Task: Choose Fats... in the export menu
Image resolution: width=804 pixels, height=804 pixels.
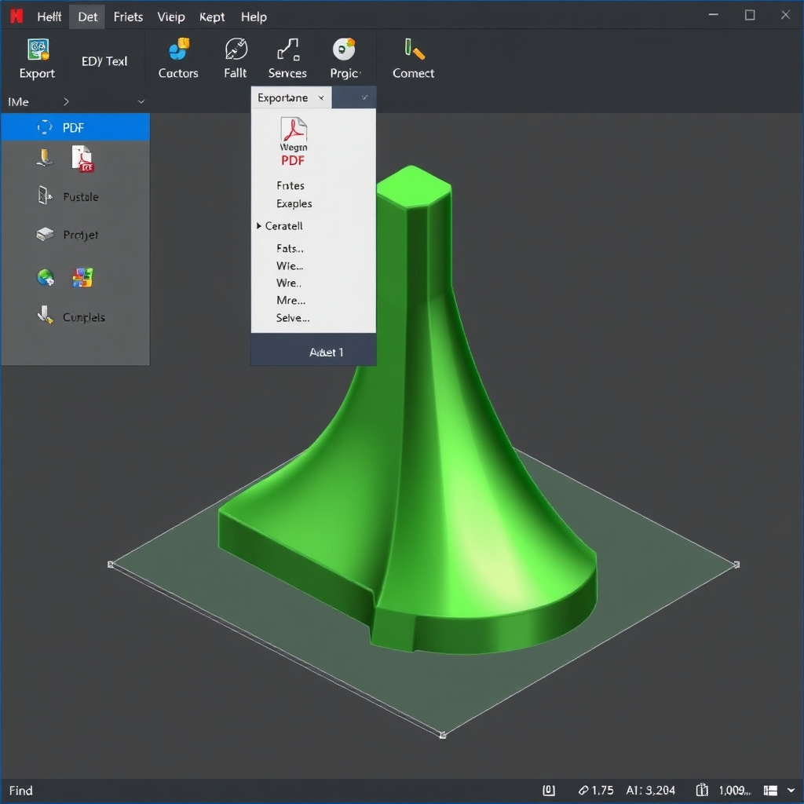Action: click(290, 248)
